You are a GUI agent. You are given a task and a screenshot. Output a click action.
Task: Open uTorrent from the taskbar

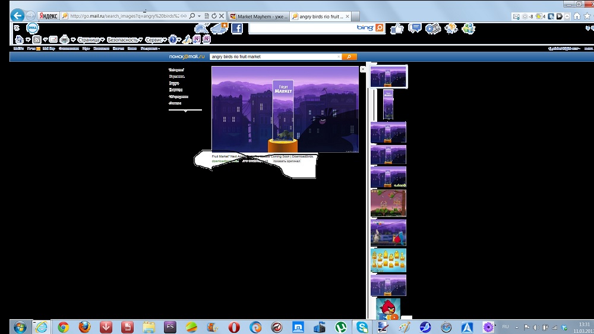(341, 327)
